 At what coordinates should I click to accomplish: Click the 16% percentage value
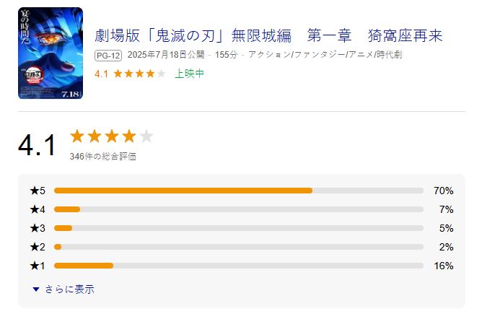(x=444, y=266)
